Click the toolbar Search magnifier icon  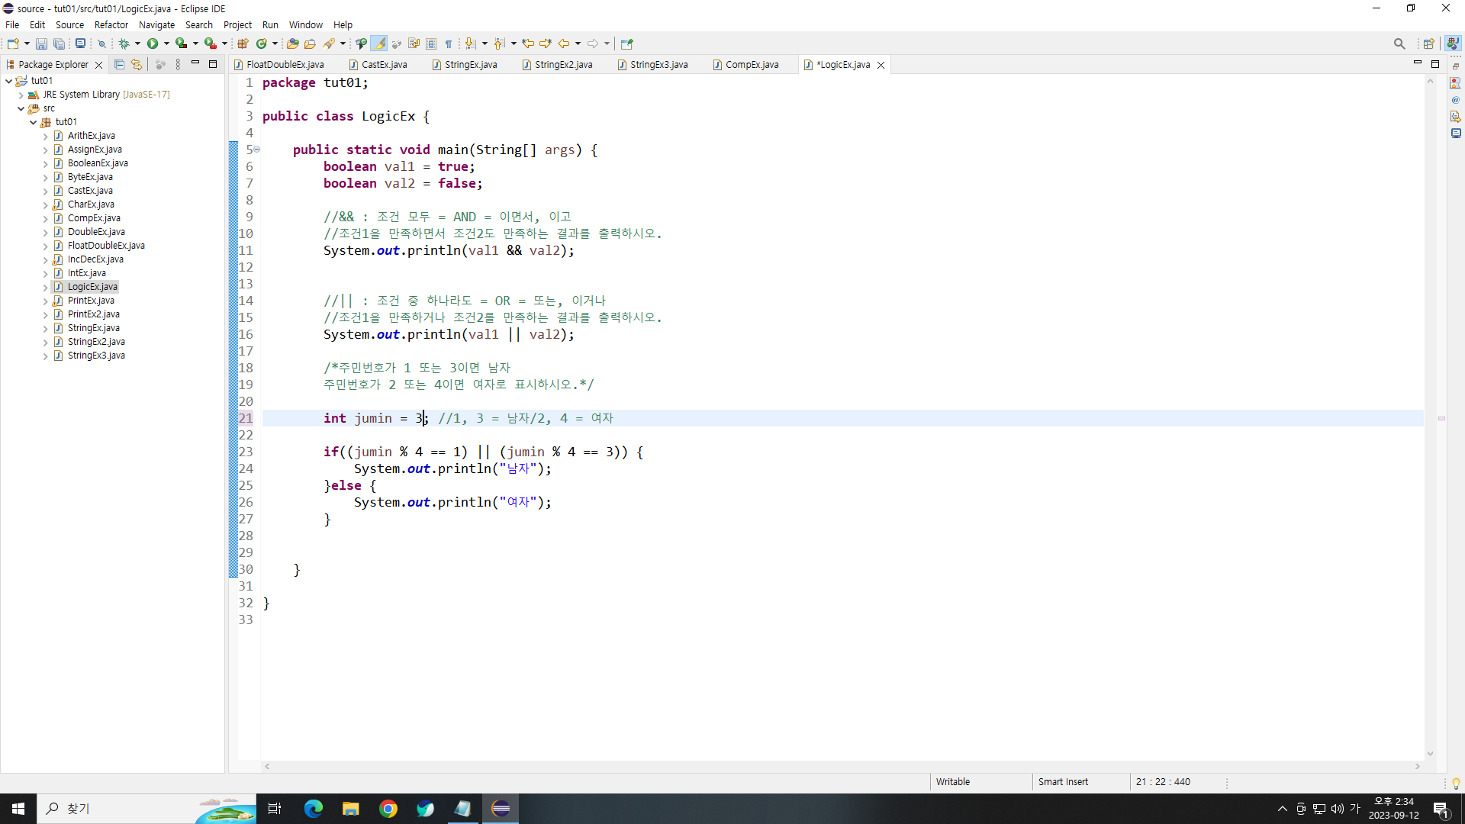coord(1399,43)
